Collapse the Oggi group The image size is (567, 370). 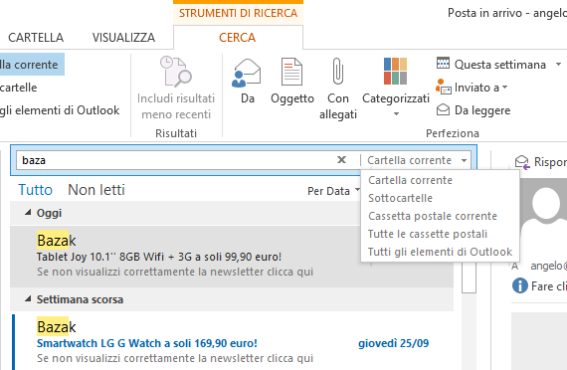point(28,213)
